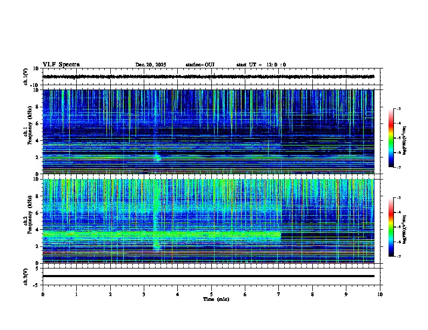Click the ch.1 voltage waveform trace
The height and width of the screenshot is (330, 428).
point(209,77)
